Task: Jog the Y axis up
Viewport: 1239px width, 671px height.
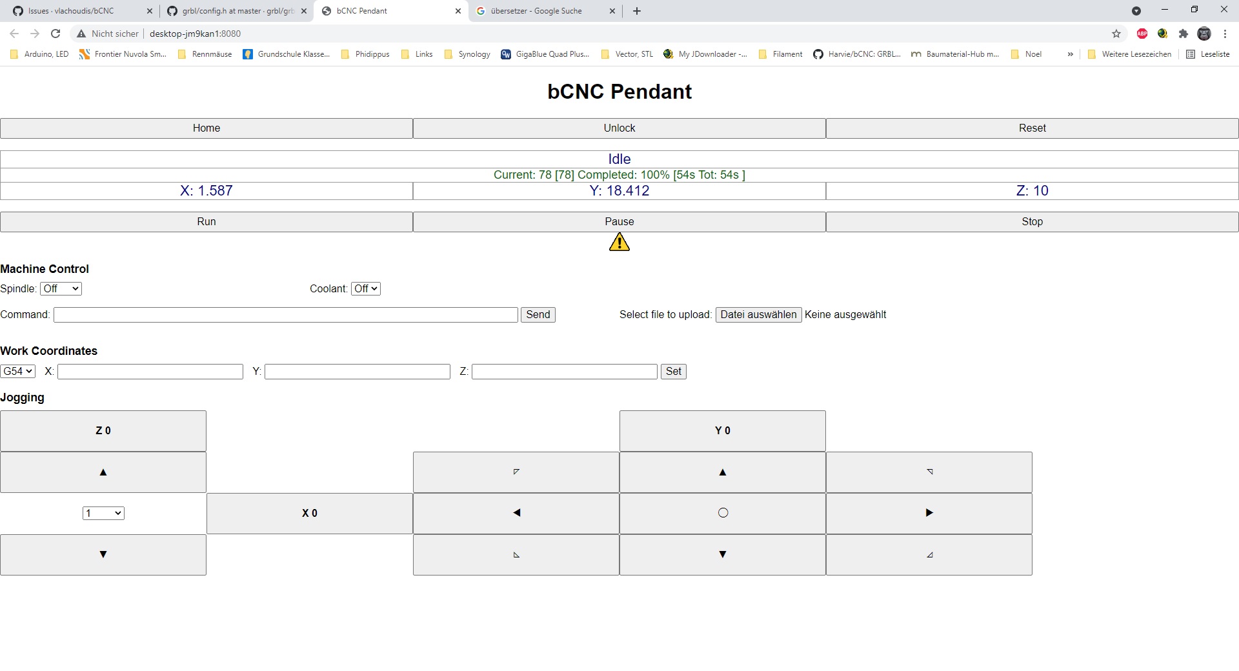Action: [723, 472]
